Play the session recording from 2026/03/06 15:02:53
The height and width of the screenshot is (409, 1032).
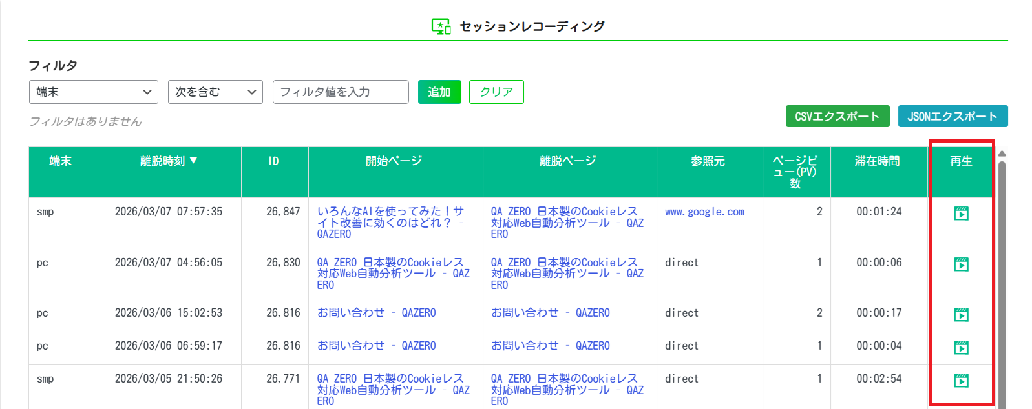tap(961, 315)
